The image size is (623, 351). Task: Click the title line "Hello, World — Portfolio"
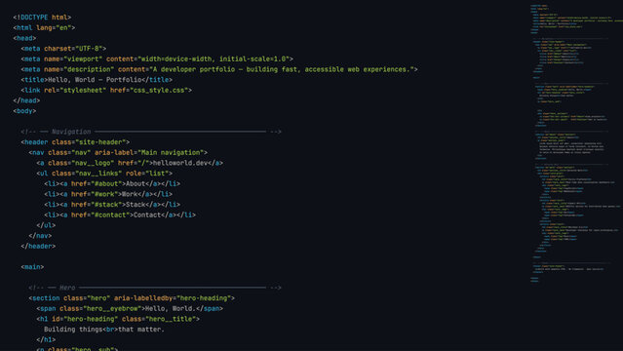click(x=97, y=80)
